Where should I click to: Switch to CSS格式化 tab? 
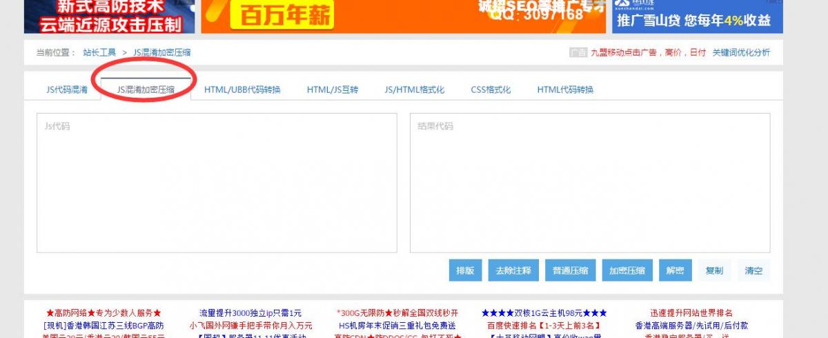point(491,89)
